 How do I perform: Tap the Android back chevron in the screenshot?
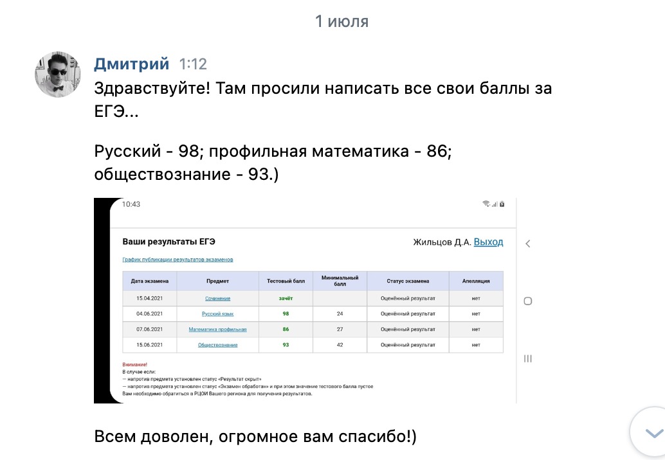pos(527,243)
